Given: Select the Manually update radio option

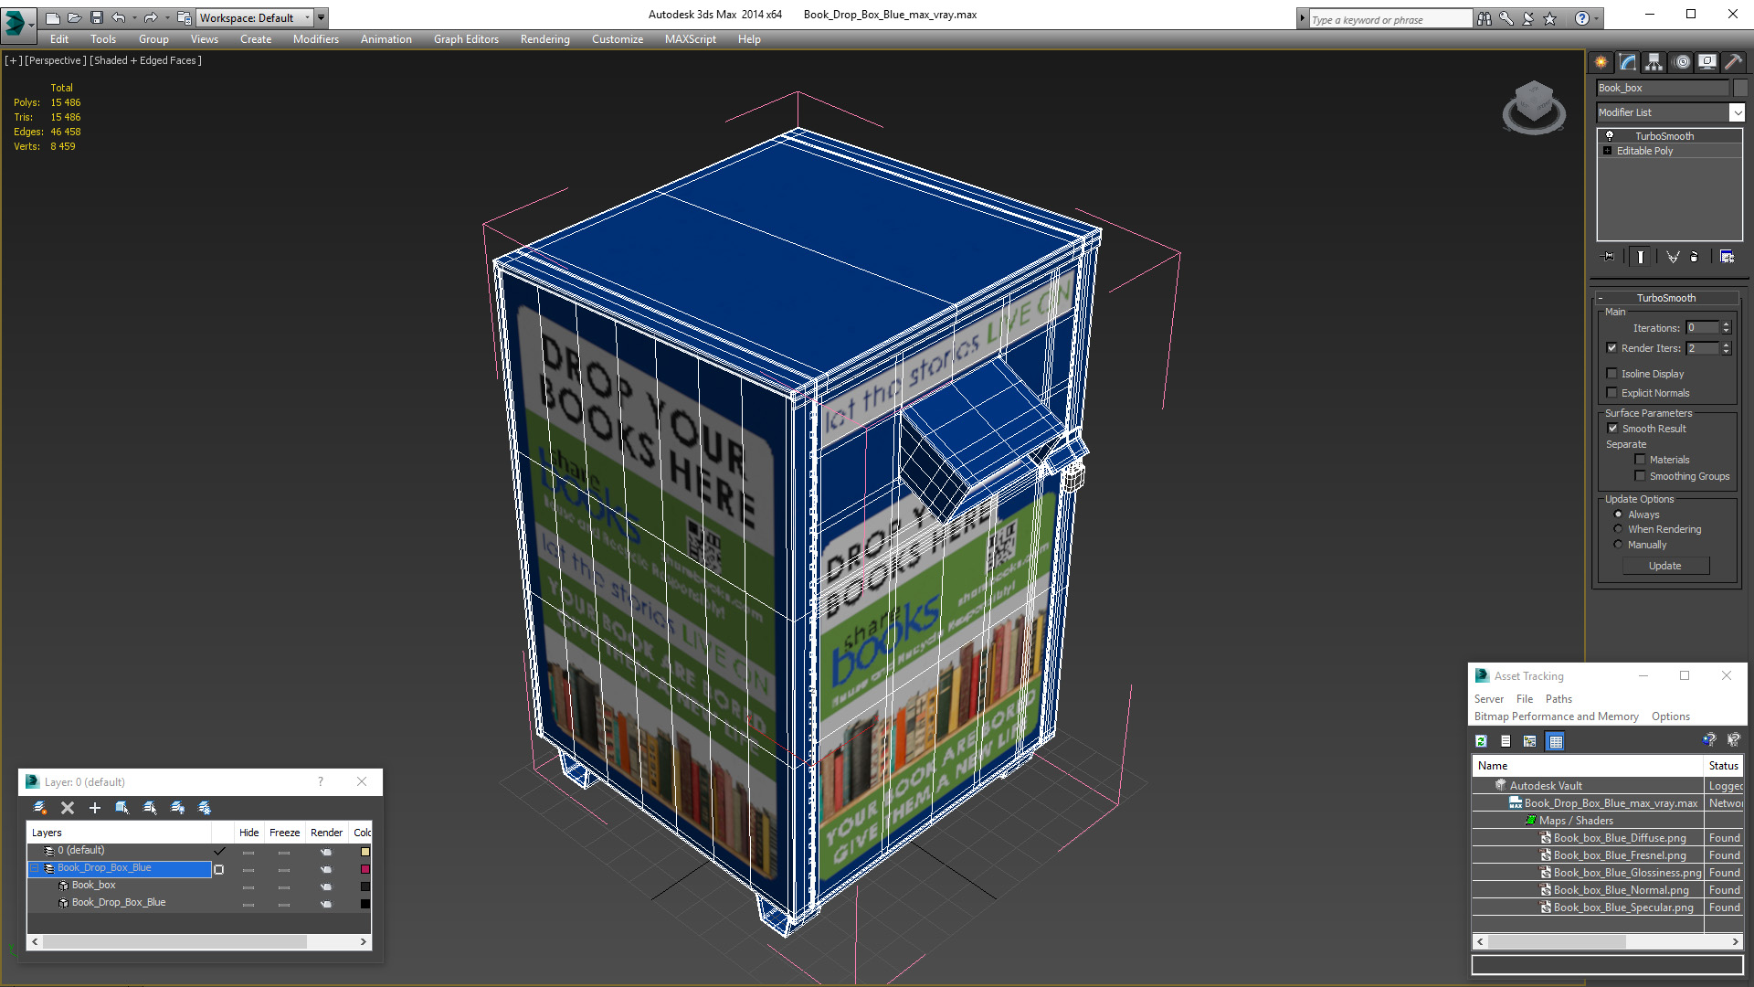Looking at the screenshot, I should tap(1618, 545).
